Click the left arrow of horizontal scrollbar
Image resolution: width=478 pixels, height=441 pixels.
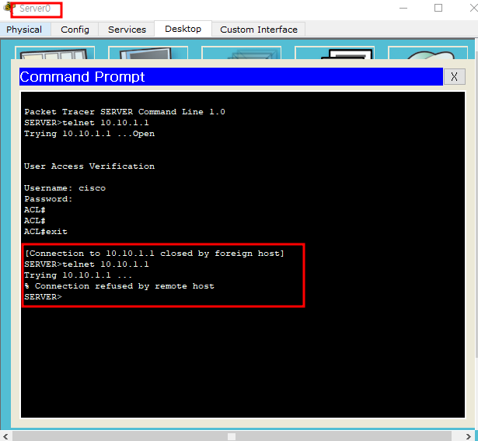pyautogui.click(x=5, y=436)
